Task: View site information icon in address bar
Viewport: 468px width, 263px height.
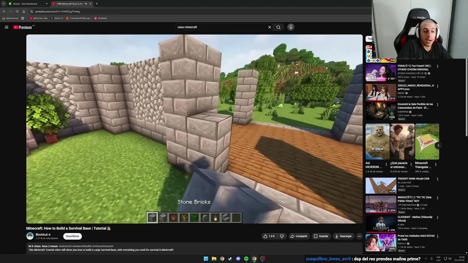Action: [x=32, y=11]
